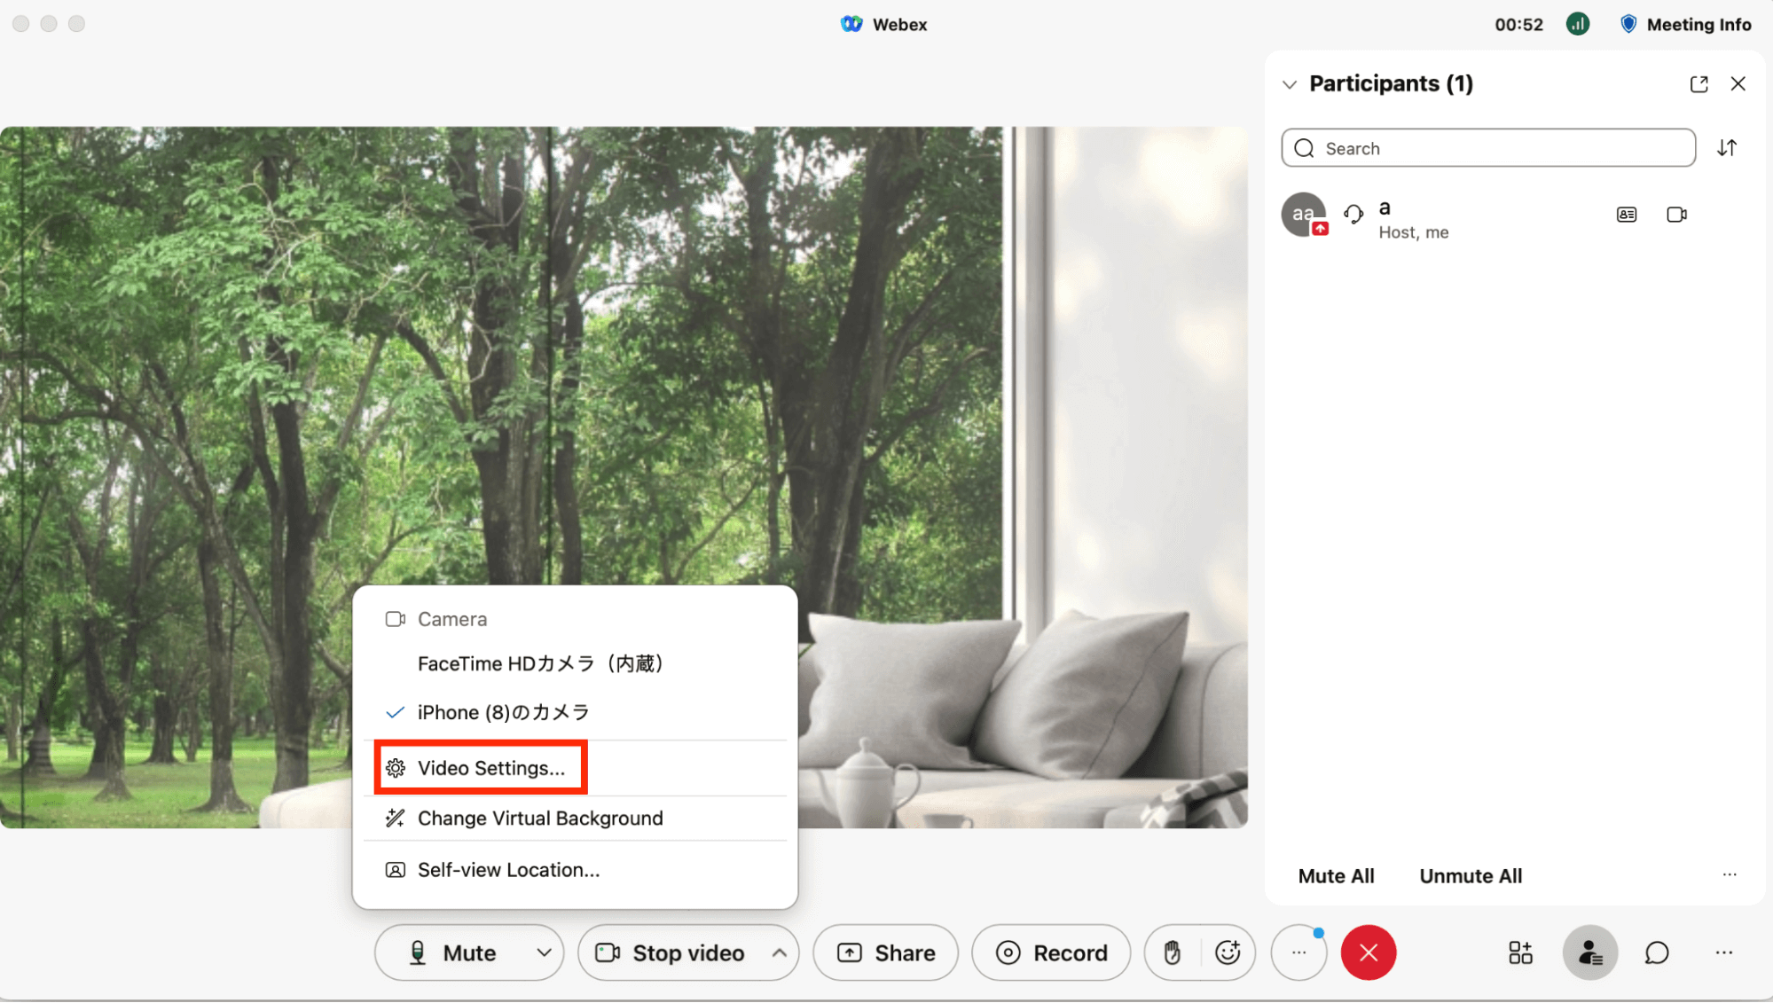Click the Self-view Location option
This screenshot has height=1003, width=1773.
click(x=508, y=869)
